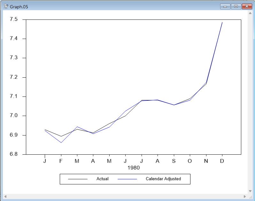The image size is (255, 201).
Task: Click the 1980 x-axis year label
Action: (x=133, y=167)
